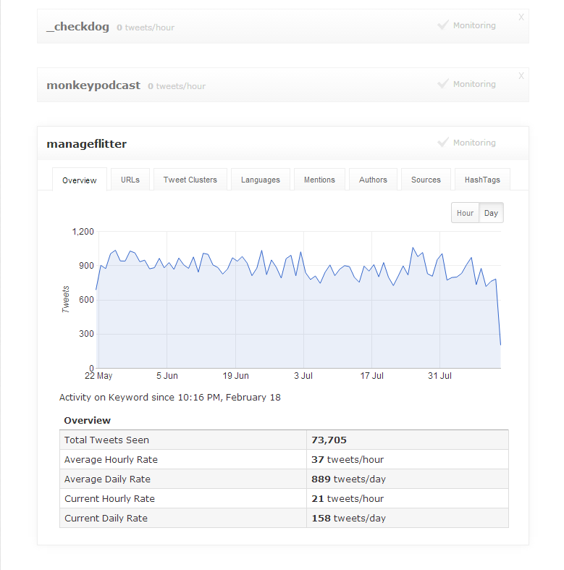
Task: Select the Overview tab
Action: [79, 180]
